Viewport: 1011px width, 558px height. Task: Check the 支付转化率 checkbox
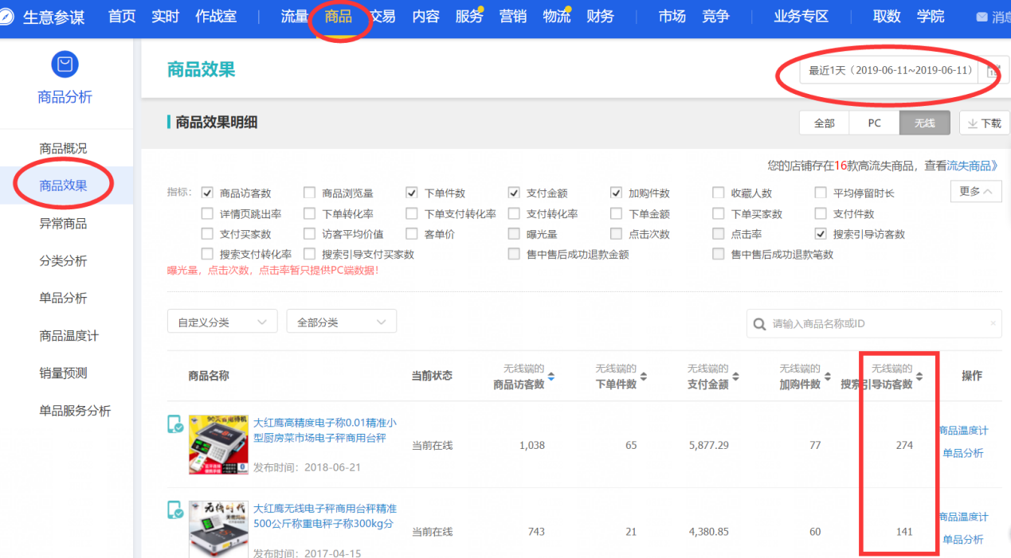pyautogui.click(x=514, y=213)
